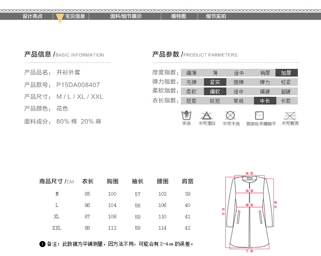Click the 产品参数 section heading
The image size is (321, 256).
click(x=195, y=54)
